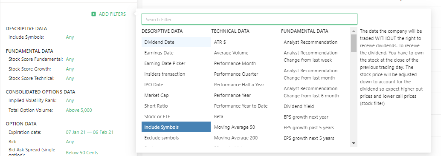Click the scrollbar up arrow in filter list

tap(354, 31)
